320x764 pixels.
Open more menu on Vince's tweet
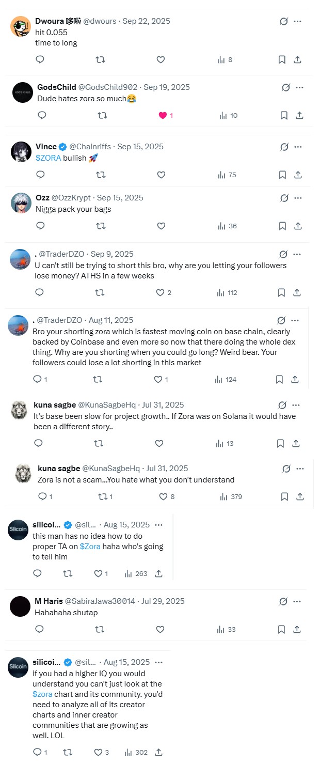[298, 147]
